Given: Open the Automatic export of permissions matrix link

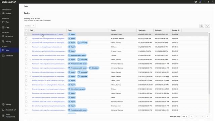Looking at the screenshot, I should coord(49,55).
